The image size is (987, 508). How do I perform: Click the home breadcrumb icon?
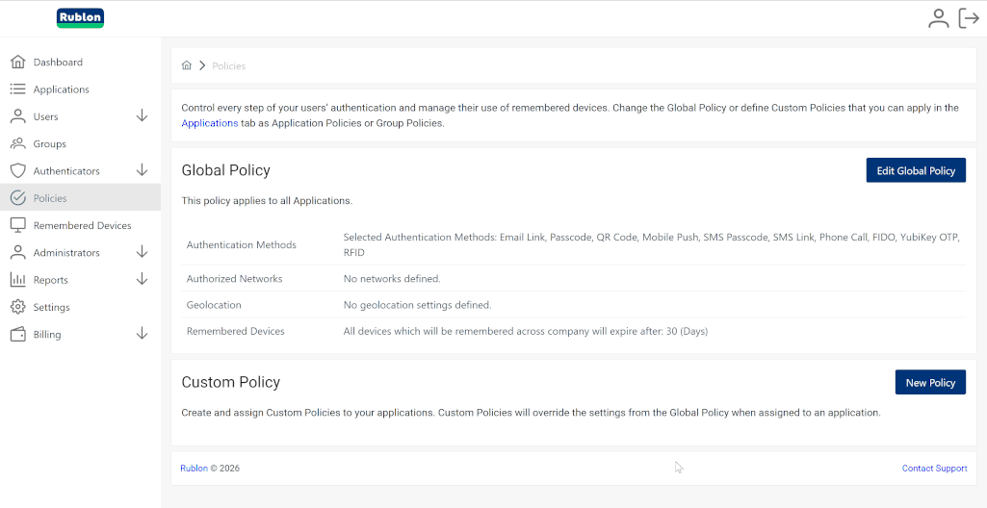[187, 65]
